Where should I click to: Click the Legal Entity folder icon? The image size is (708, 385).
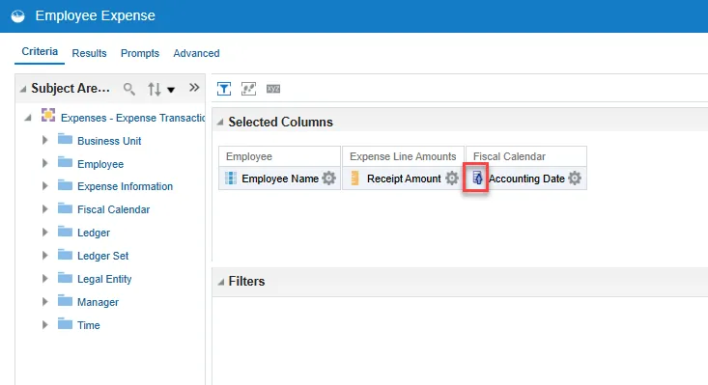tap(65, 277)
